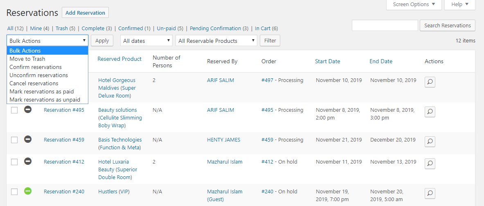Click the view icon for Reservation #412
Viewport: 484px width, 206px height.
[430, 164]
